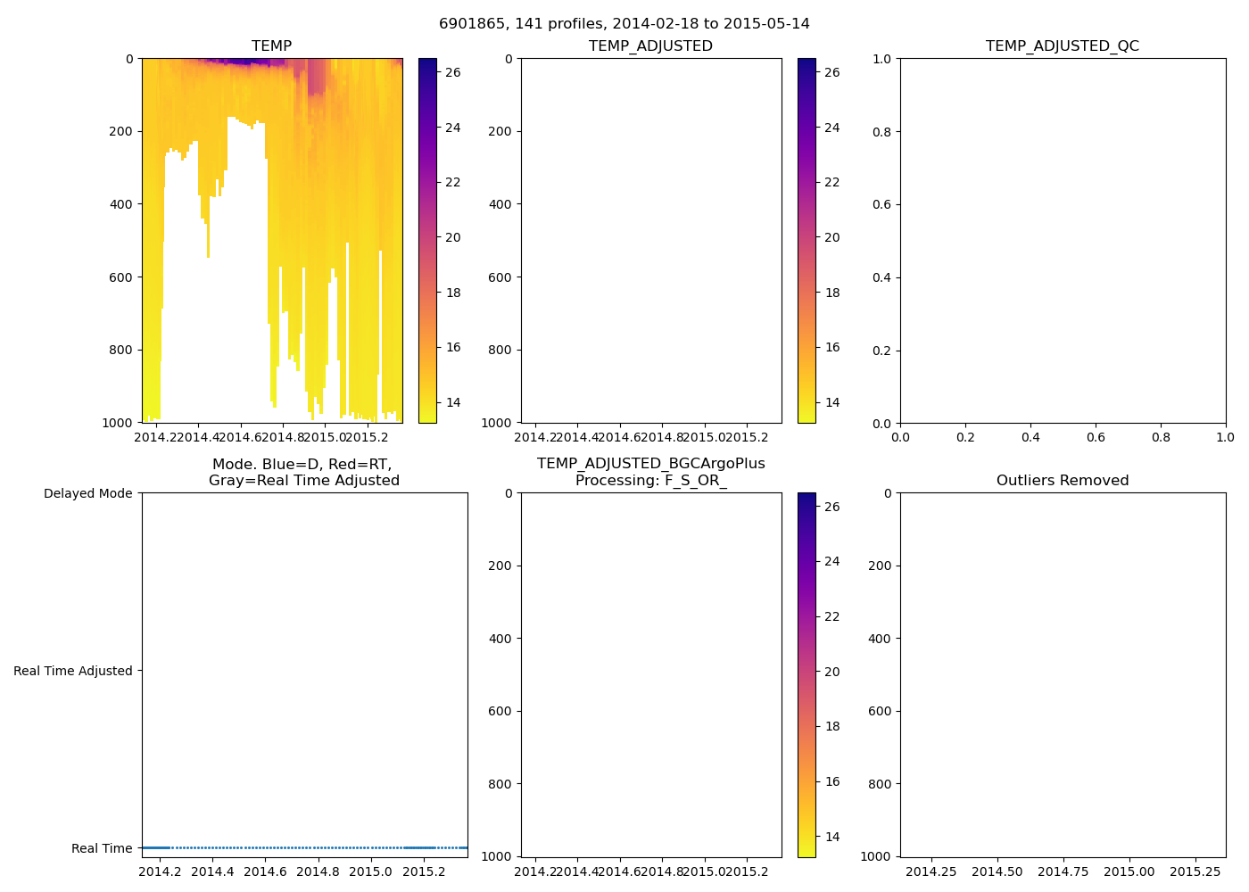Click the TEMP subplot title
The image size is (1249, 892).
tap(271, 46)
